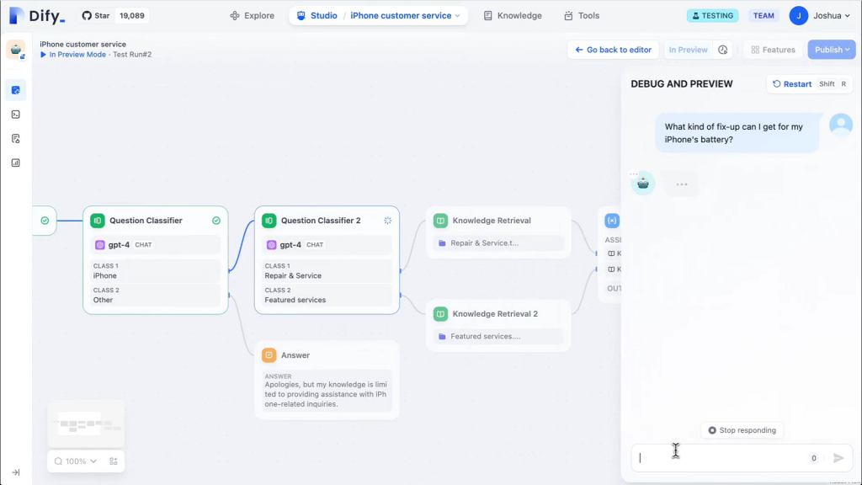Restart the debug preview conversation
This screenshot has height=485, width=862.
pos(791,84)
